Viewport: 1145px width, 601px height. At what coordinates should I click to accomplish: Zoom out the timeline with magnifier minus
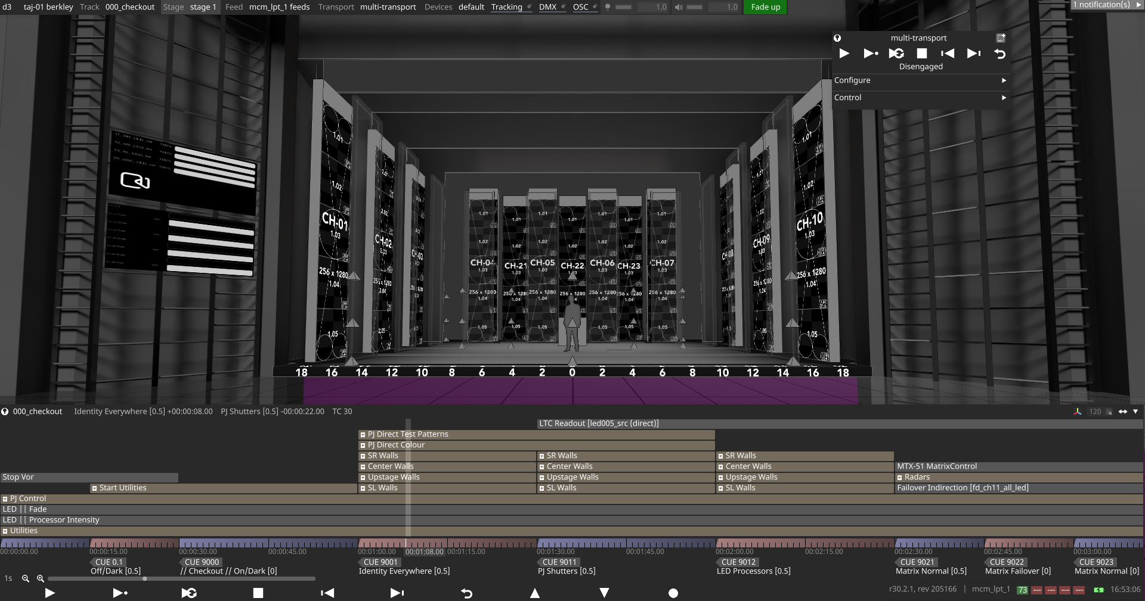[26, 578]
